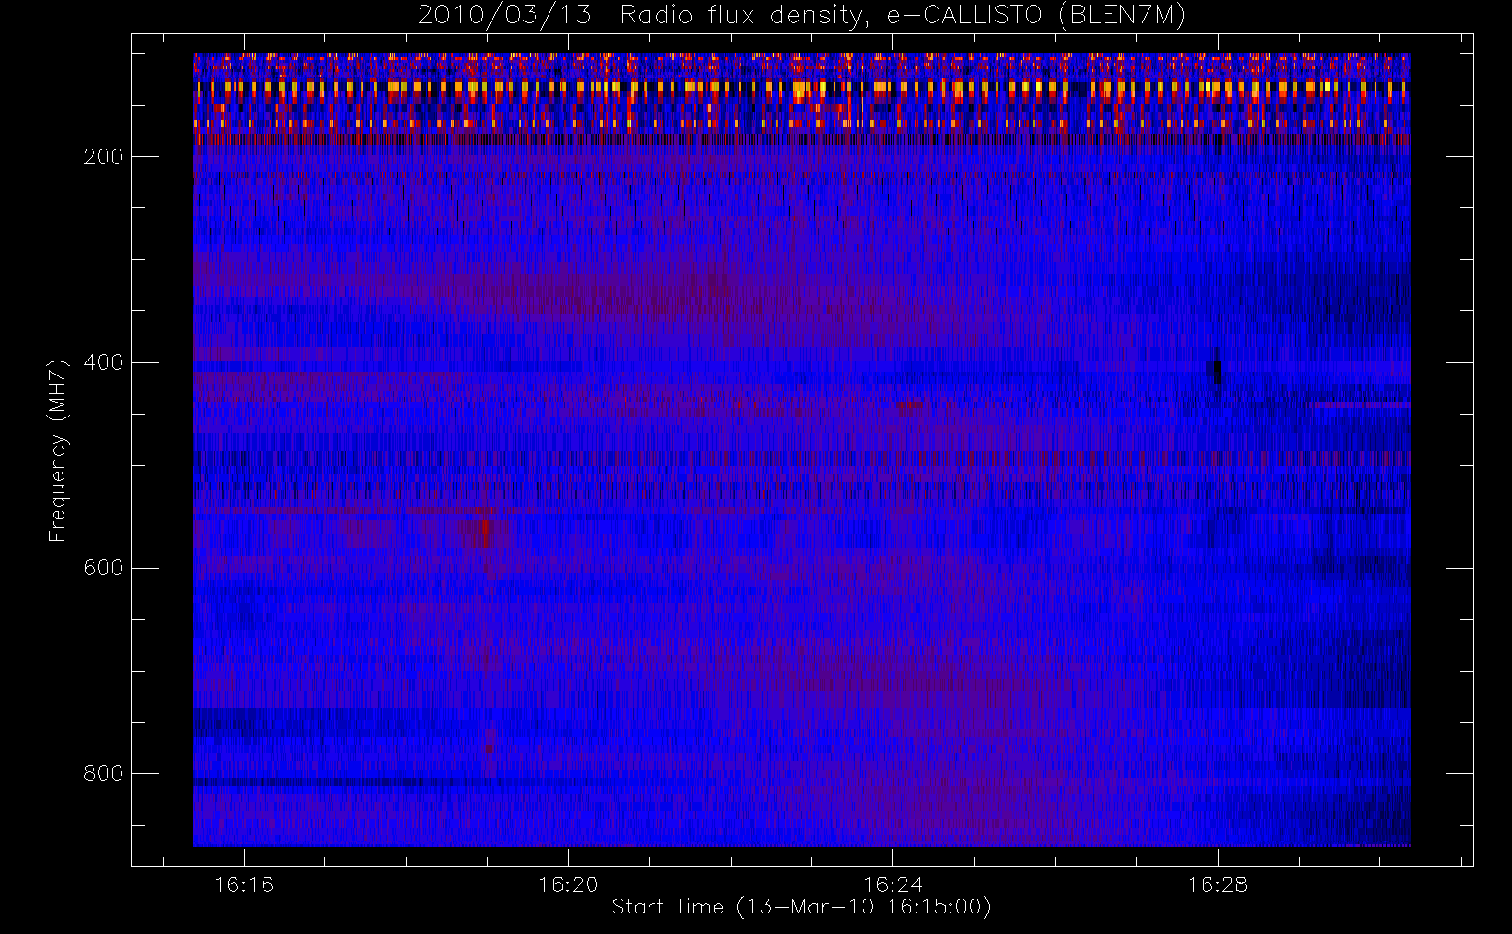Click the 16:20 time tick label
The image size is (1512, 934).
[568, 884]
